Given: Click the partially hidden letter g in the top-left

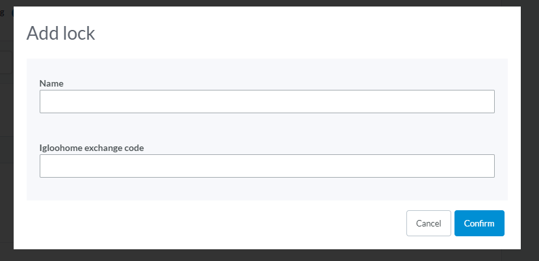Looking at the screenshot, I should pos(2,13).
